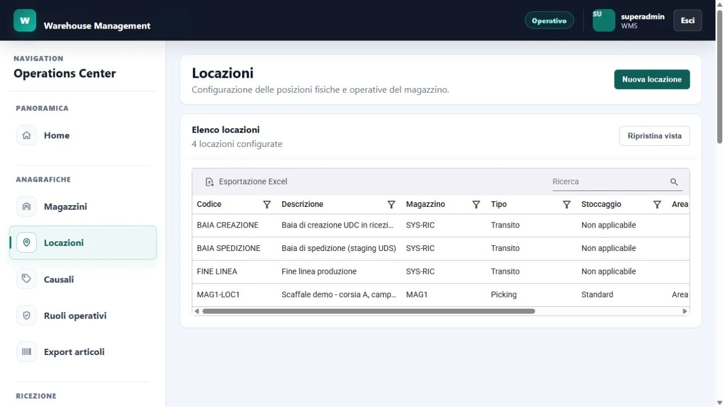Open the Stoccaggio column filter
The height and width of the screenshot is (407, 724).
pos(657,205)
